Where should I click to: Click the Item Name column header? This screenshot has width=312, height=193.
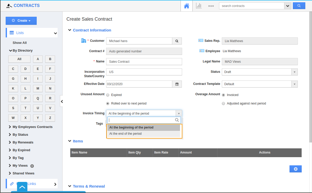(x=98, y=152)
